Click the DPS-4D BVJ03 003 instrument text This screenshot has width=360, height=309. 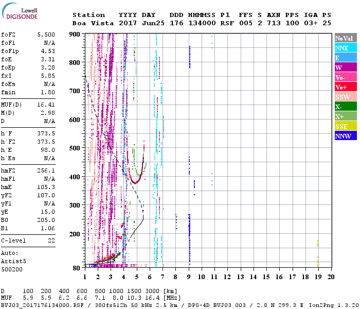click(217, 305)
